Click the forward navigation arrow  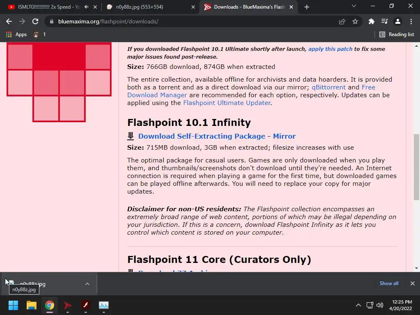22,21
